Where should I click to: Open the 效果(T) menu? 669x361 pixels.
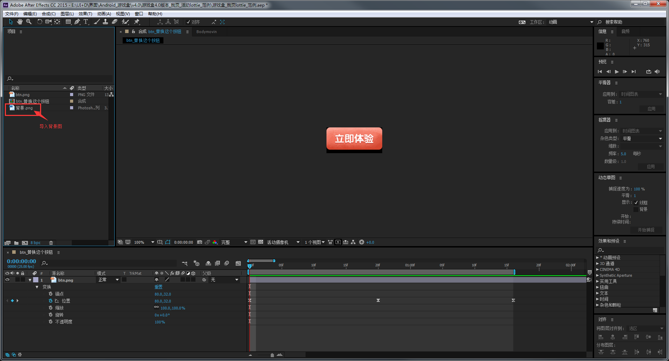(85, 14)
